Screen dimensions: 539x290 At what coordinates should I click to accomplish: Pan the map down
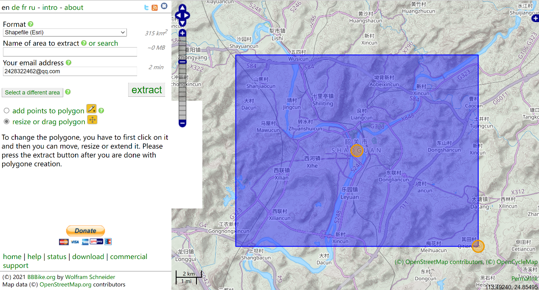point(182,23)
